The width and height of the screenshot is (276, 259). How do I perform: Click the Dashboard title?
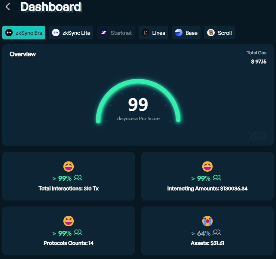coord(51,7)
